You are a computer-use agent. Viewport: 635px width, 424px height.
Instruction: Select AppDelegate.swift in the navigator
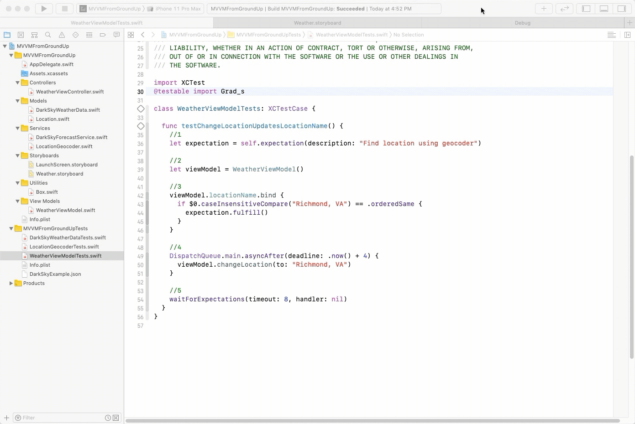(52, 64)
